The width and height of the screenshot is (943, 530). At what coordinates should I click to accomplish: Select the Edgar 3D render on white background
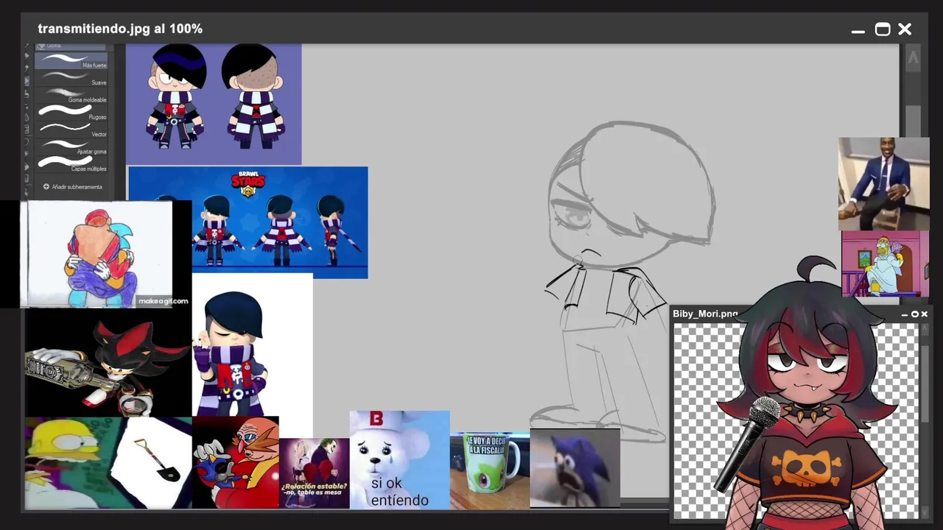(x=252, y=344)
